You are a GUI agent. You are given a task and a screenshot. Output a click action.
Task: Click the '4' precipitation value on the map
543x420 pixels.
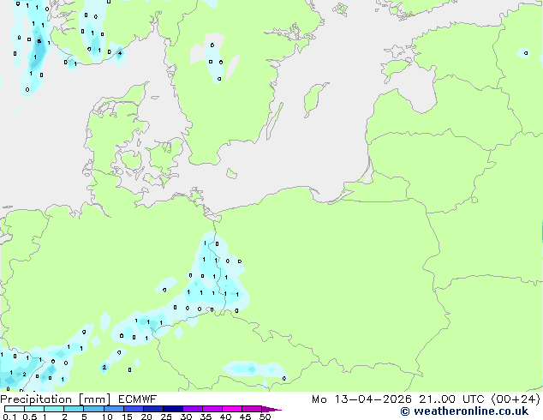click(x=120, y=53)
